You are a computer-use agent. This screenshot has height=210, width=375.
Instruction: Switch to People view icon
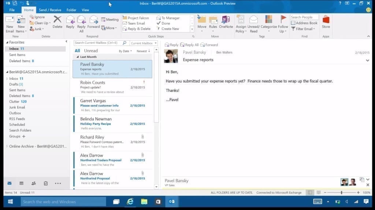[x=33, y=183]
